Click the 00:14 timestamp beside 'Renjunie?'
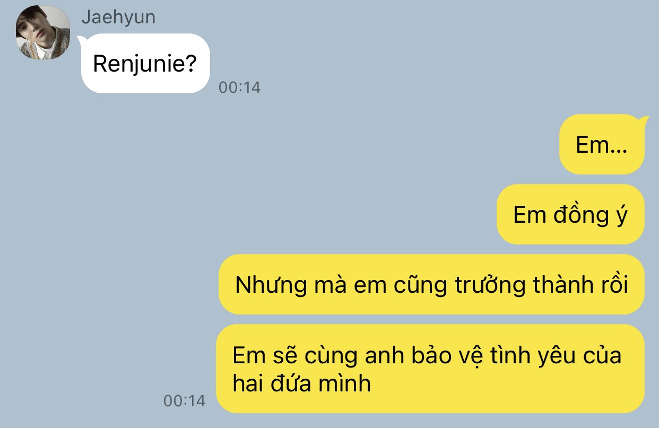The height and width of the screenshot is (428, 659). point(240,87)
